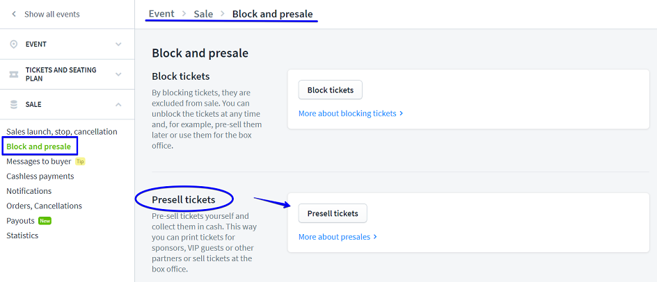657x282 pixels.
Task: Click the coins icon next to SALE
Action: coord(14,104)
